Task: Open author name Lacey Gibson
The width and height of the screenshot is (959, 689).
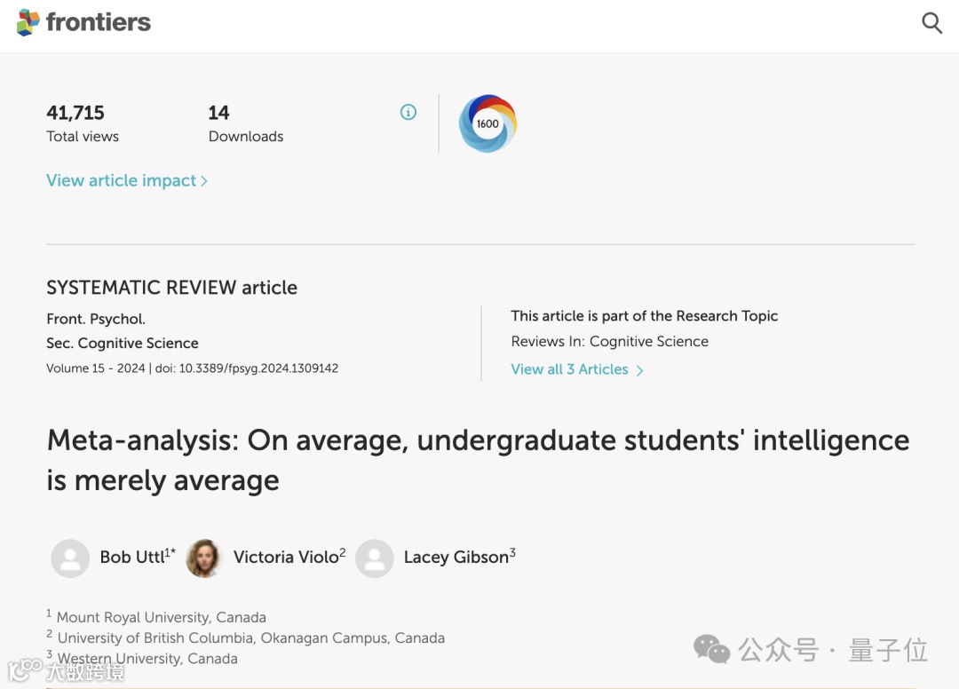Action: (456, 558)
